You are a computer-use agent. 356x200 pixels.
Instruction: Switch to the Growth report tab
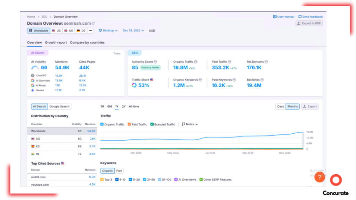click(56, 42)
